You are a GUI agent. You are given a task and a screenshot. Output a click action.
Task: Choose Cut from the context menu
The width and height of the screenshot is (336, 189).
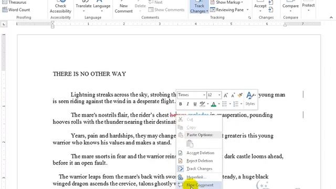click(x=199, y=119)
